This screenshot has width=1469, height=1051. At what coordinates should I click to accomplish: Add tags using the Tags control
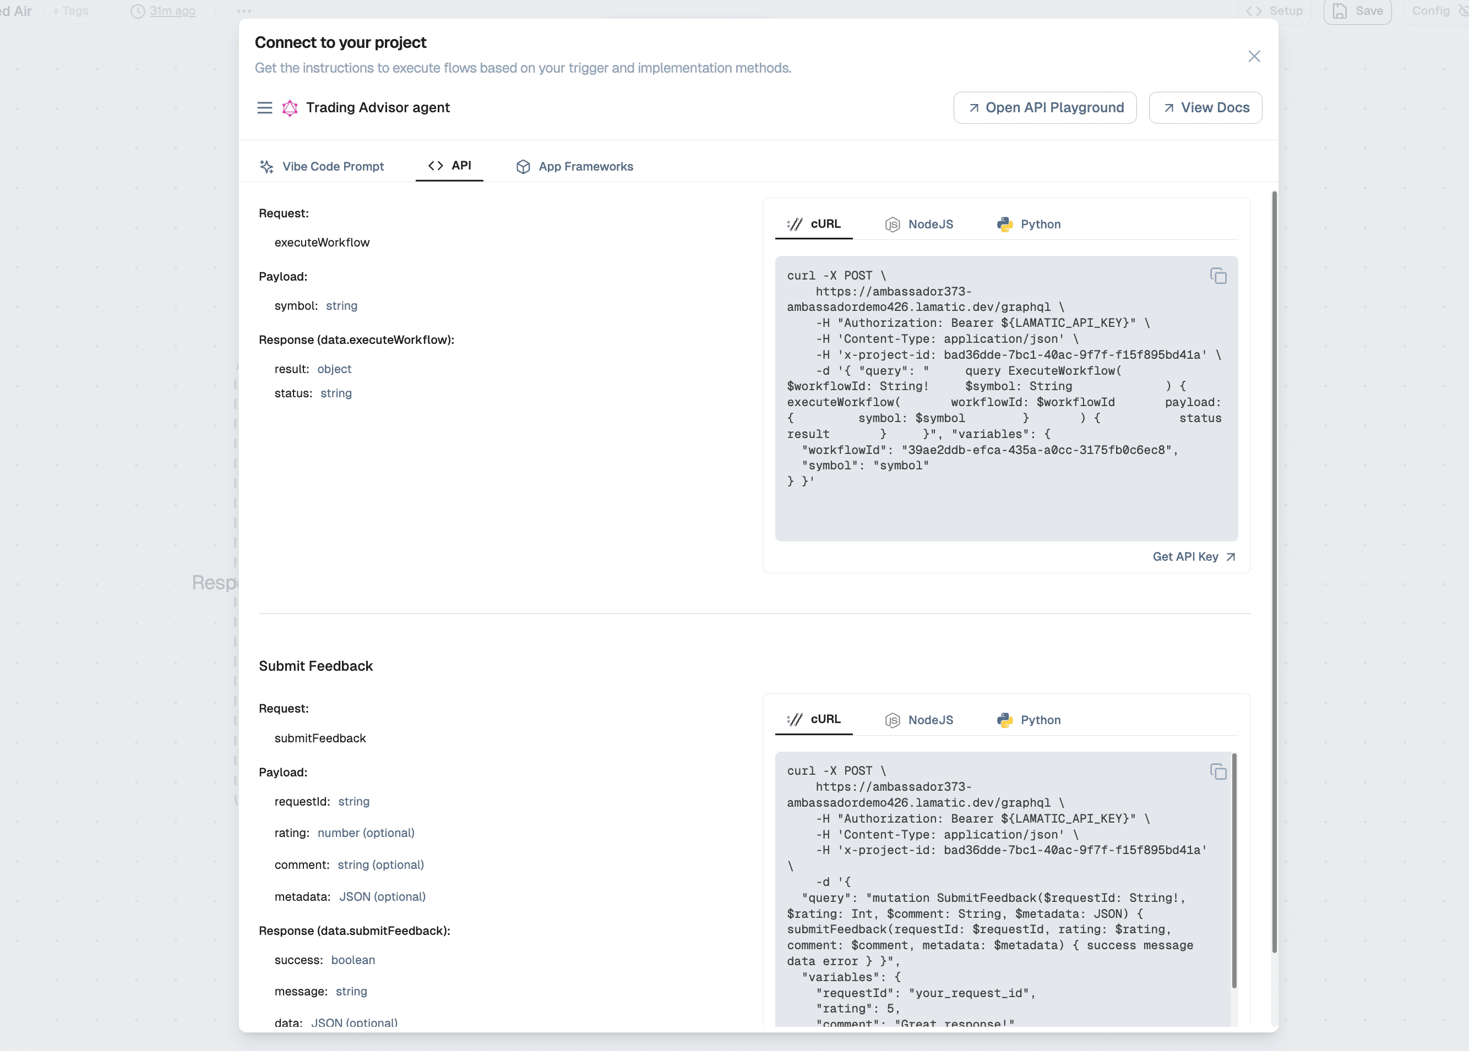click(70, 10)
